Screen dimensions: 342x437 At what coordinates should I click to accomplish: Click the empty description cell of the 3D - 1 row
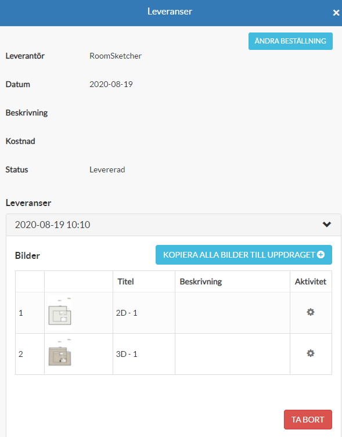pyautogui.click(x=232, y=354)
